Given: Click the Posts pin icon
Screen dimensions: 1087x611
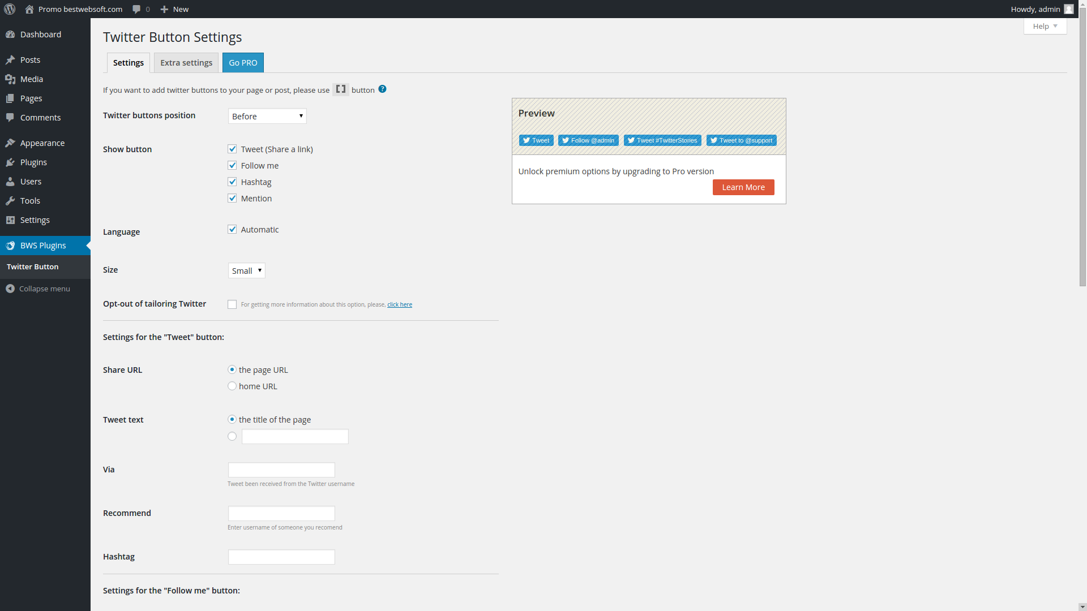Looking at the screenshot, I should pos(10,60).
